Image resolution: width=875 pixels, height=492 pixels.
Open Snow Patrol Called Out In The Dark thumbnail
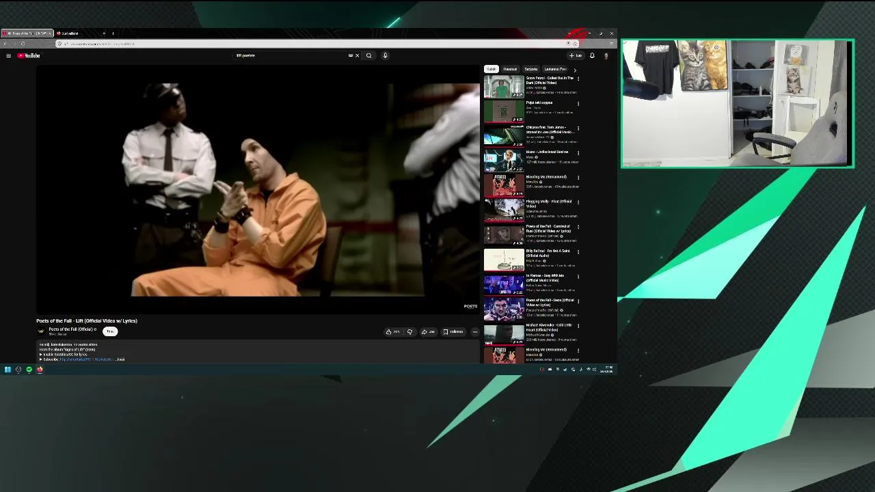(x=504, y=87)
